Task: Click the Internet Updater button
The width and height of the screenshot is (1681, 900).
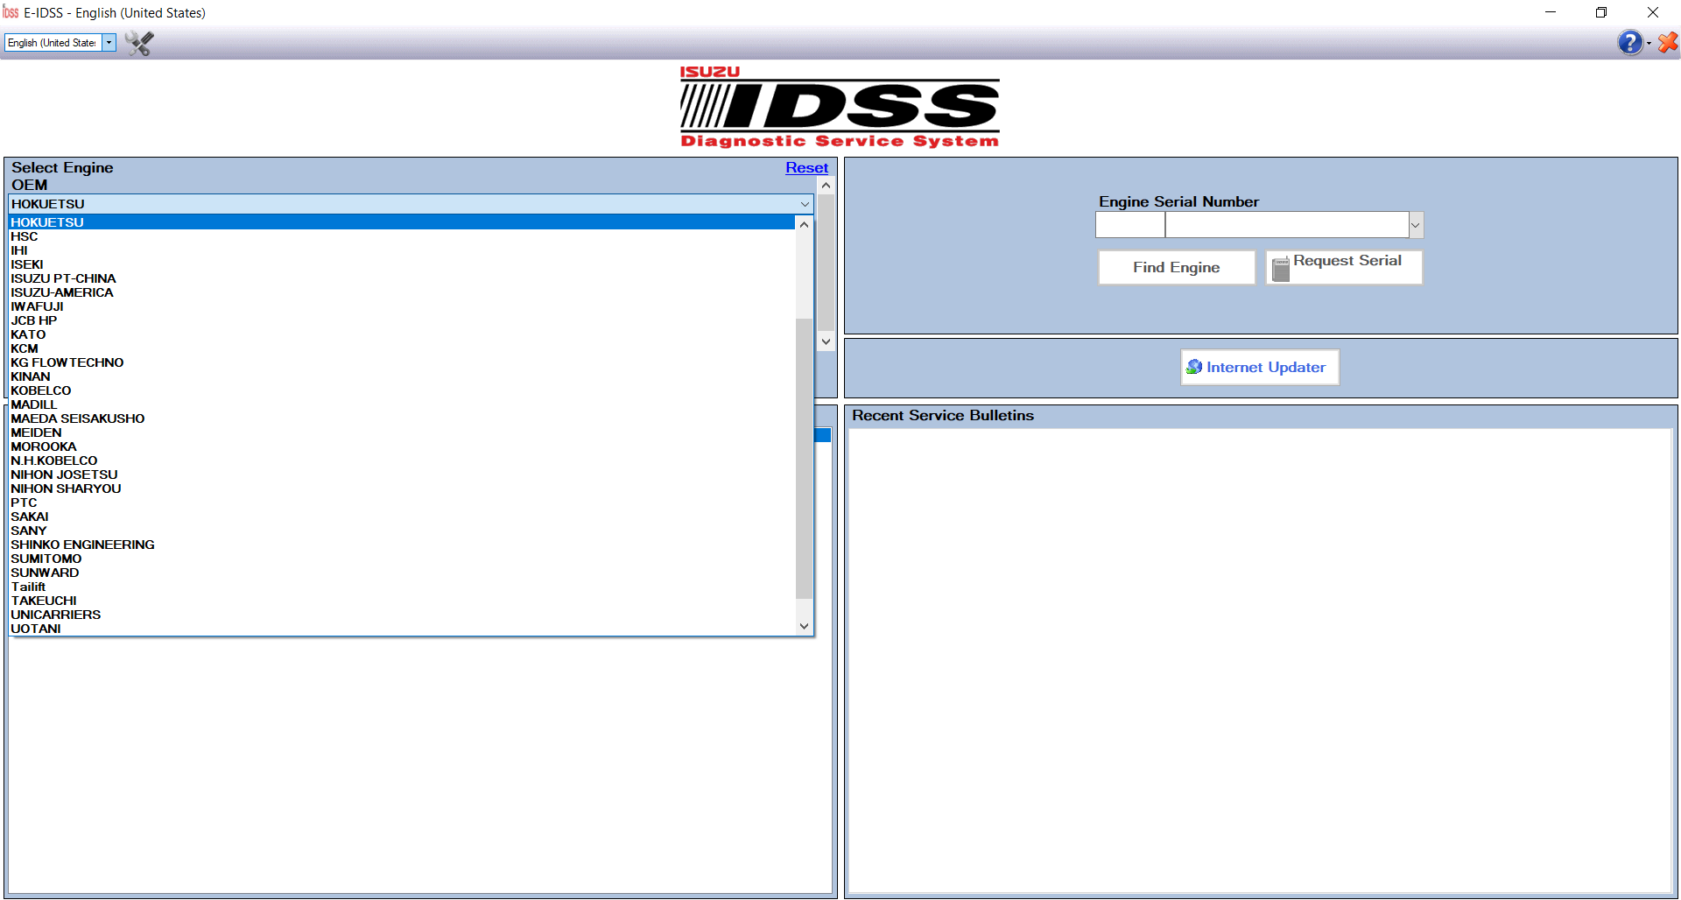Action: 1260,368
